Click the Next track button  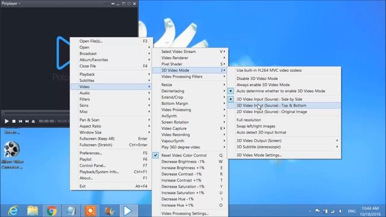point(27,121)
